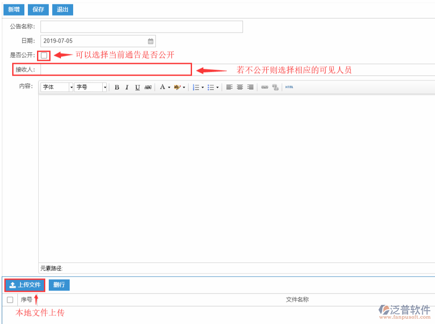This screenshot has height=324, width=435.
Task: Open the date picker calendar icon
Action: coord(150,41)
